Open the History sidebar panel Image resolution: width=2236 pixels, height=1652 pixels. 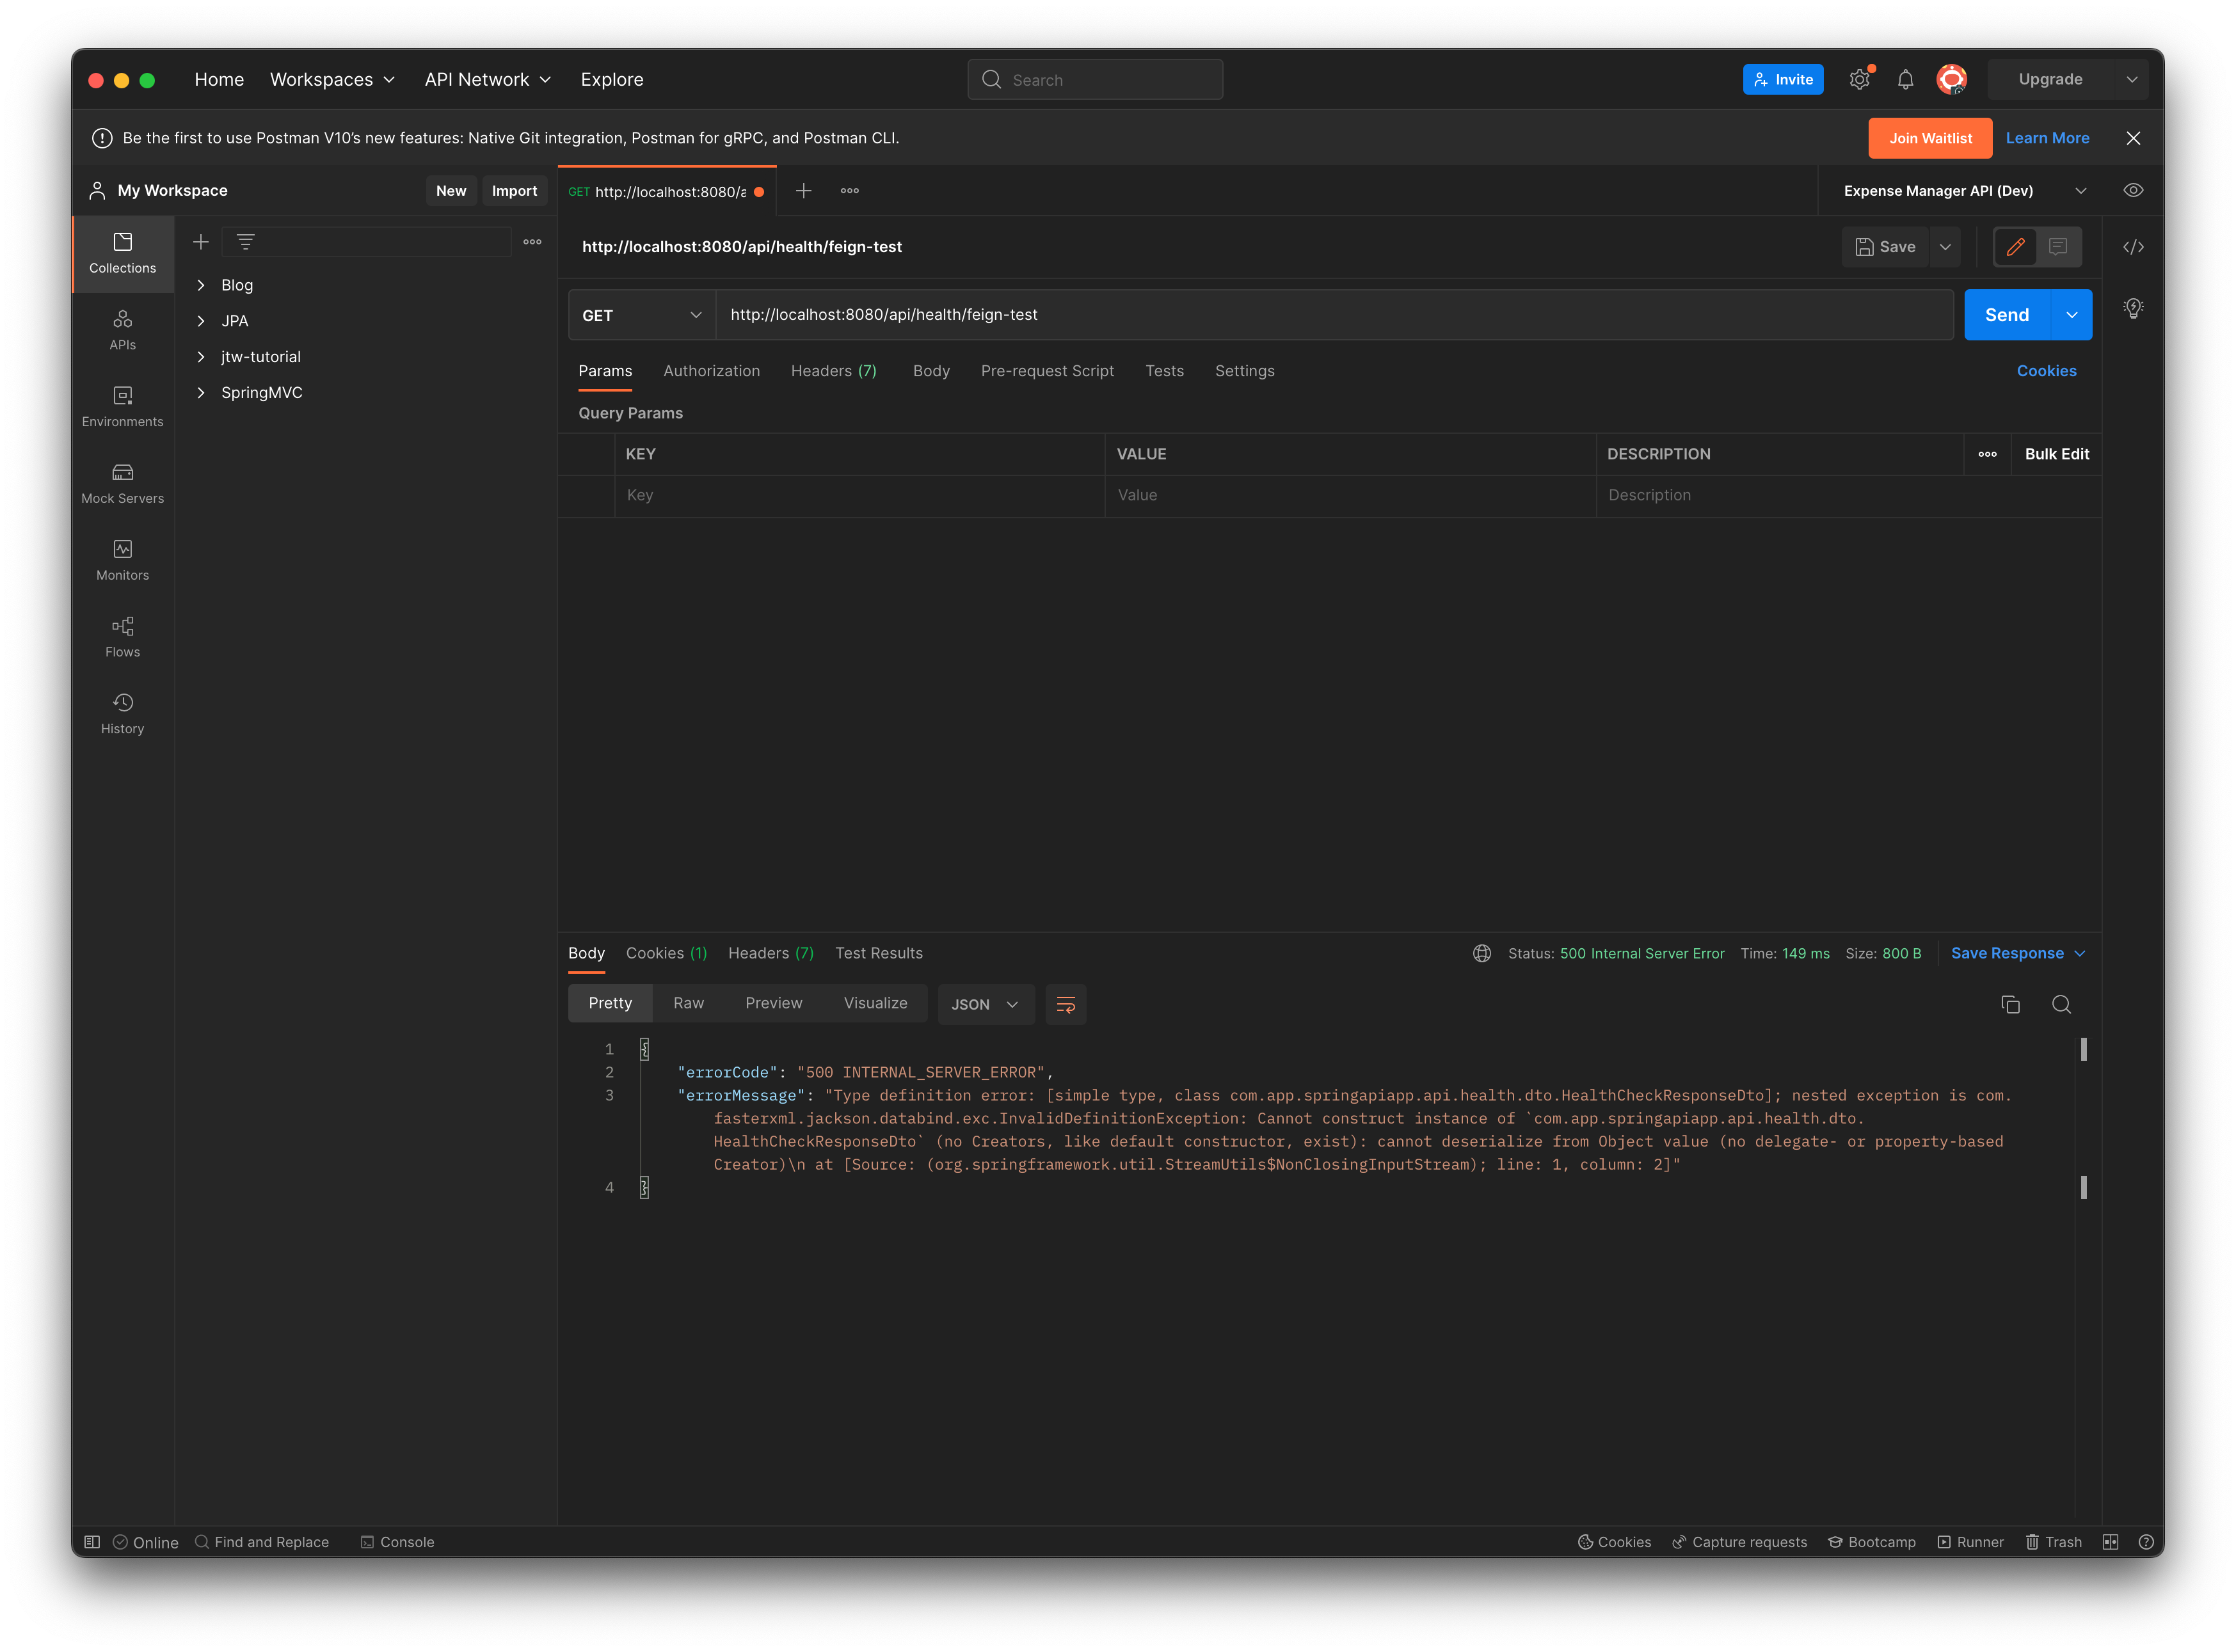pyautogui.click(x=122, y=714)
